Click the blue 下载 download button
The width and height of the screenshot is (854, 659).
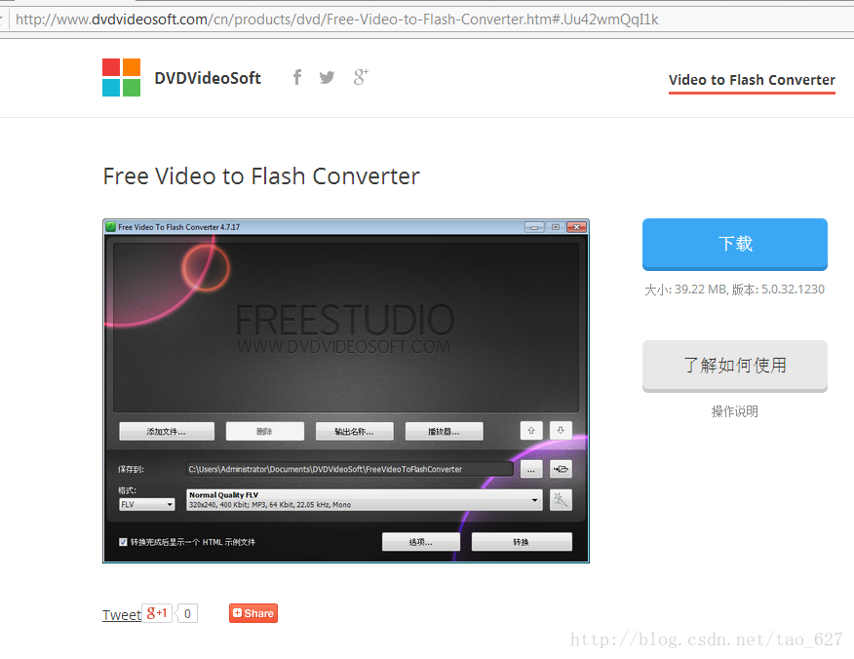pos(735,244)
